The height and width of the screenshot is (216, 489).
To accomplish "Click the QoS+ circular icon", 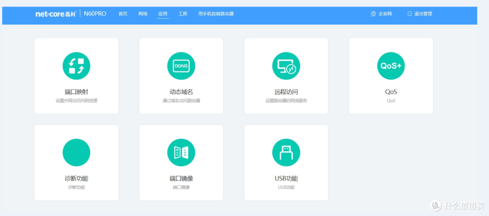I will (x=391, y=66).
